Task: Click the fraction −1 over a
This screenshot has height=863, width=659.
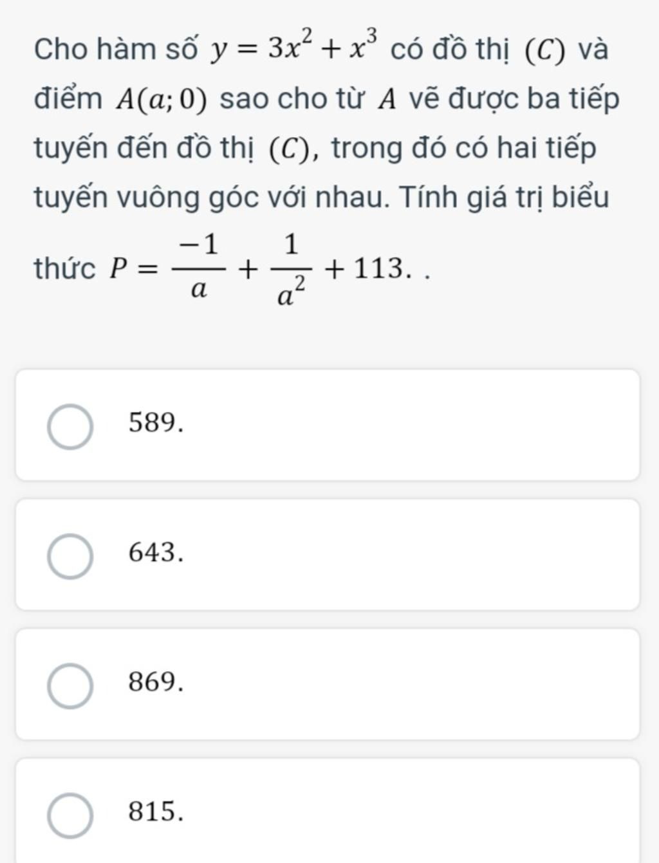Action: [199, 267]
